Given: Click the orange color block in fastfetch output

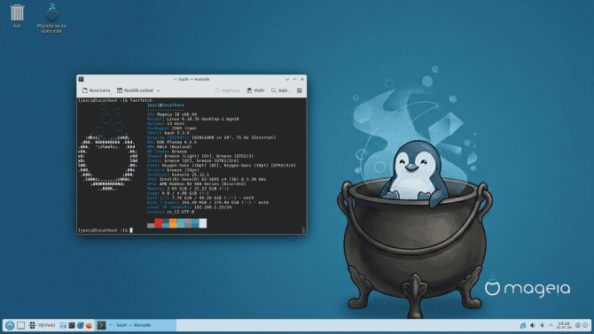Looking at the screenshot, I should (x=173, y=223).
